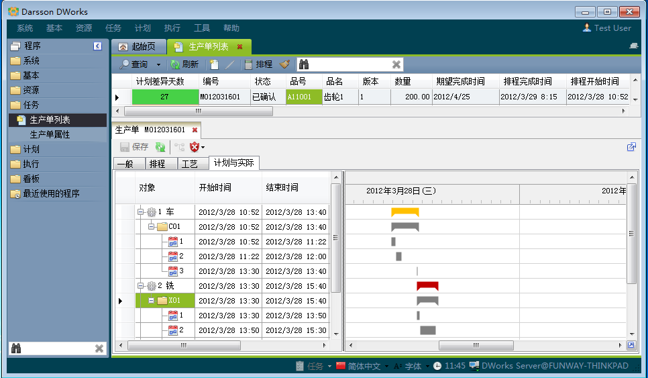Open the dropdown arrow next to 查询
Viewport: 648px width, 378px height.
pyautogui.click(x=159, y=65)
